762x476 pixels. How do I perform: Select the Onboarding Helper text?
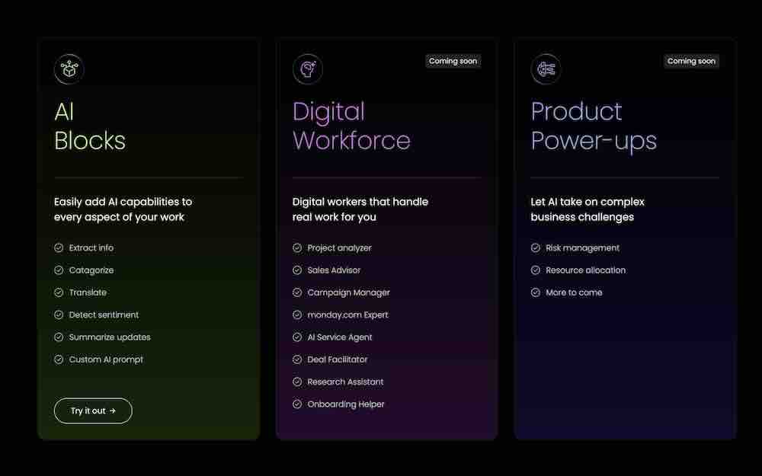[346, 404]
